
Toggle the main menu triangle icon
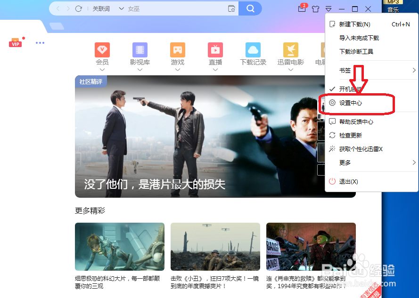[x=329, y=9]
